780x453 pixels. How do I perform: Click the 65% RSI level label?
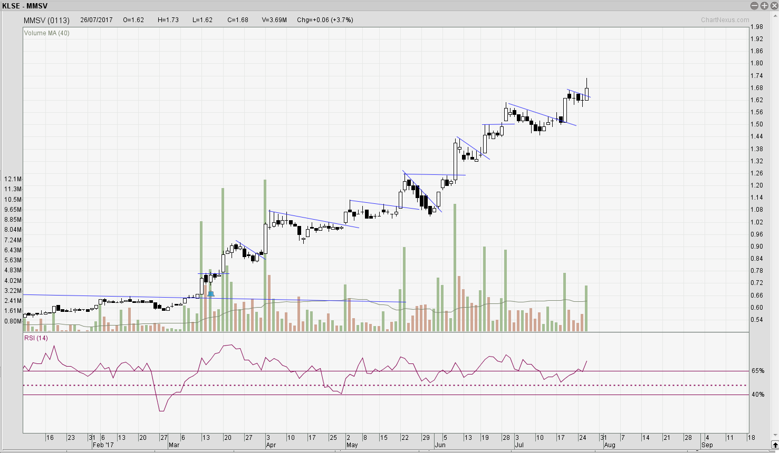pyautogui.click(x=758, y=371)
